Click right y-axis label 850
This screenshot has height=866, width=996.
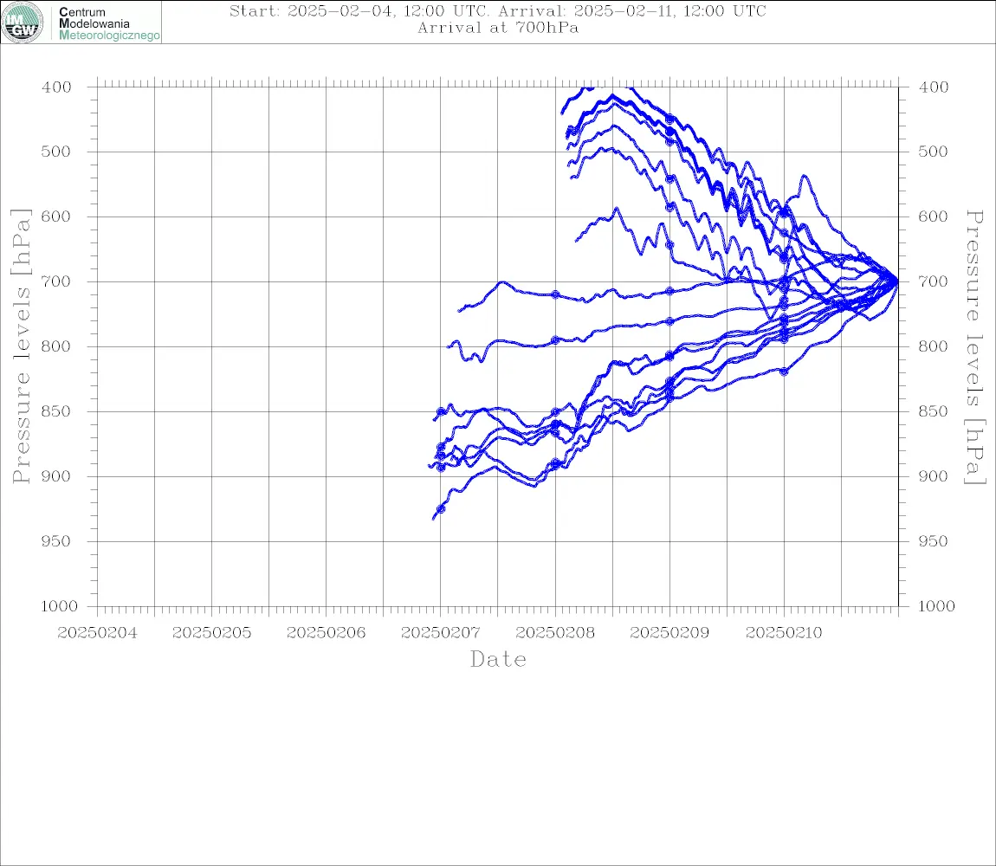click(934, 411)
